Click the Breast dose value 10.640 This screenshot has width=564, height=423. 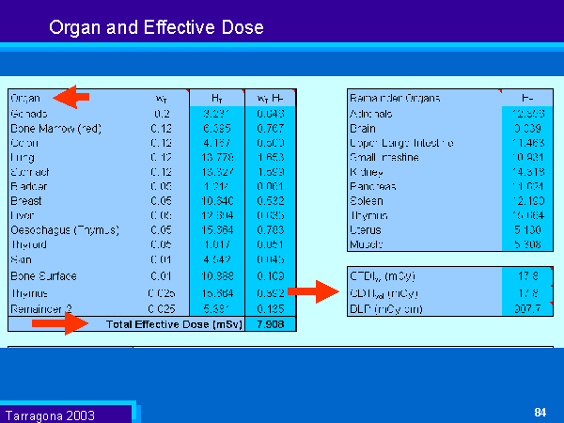[216, 201]
